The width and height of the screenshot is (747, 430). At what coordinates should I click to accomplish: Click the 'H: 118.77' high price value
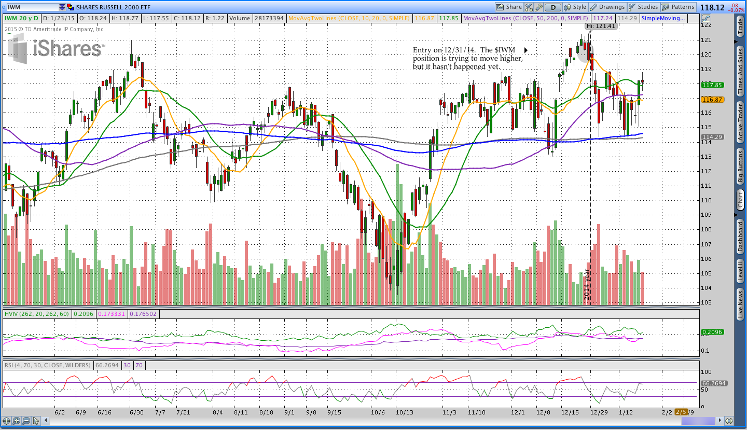click(x=125, y=18)
